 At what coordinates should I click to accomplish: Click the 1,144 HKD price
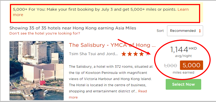pyautogui.click(x=183, y=50)
